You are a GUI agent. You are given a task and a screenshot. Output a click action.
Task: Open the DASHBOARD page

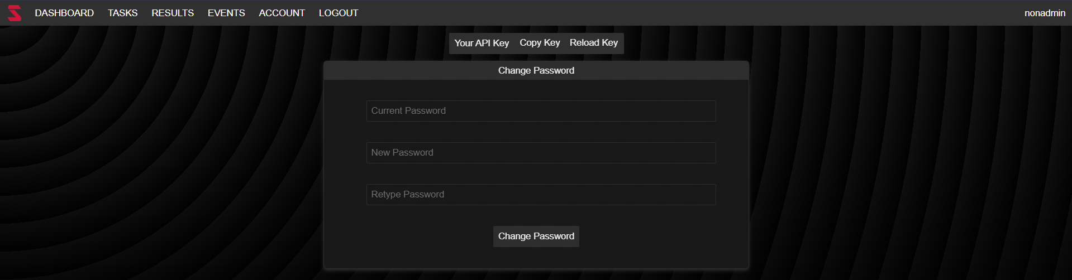[64, 13]
